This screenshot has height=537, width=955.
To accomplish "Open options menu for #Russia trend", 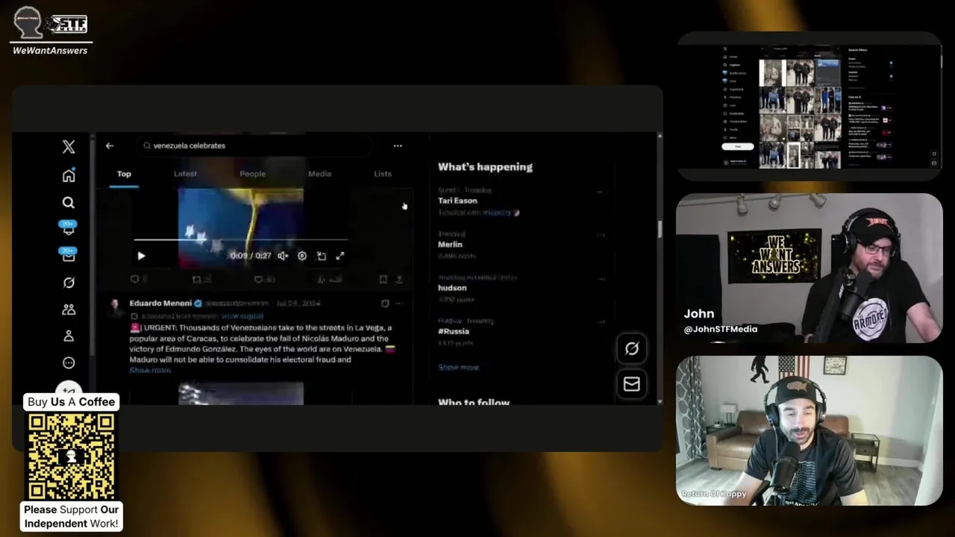I will point(600,323).
